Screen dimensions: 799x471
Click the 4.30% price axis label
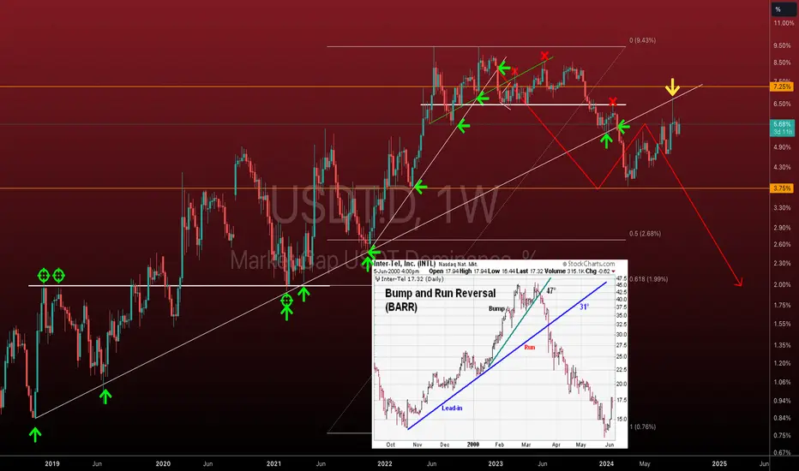782,168
